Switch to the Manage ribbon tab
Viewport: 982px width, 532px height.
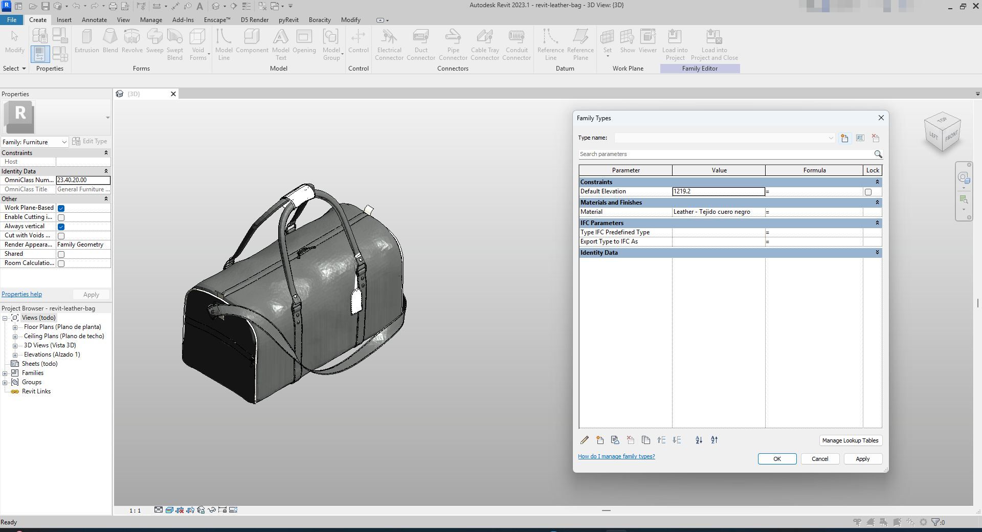coord(151,20)
